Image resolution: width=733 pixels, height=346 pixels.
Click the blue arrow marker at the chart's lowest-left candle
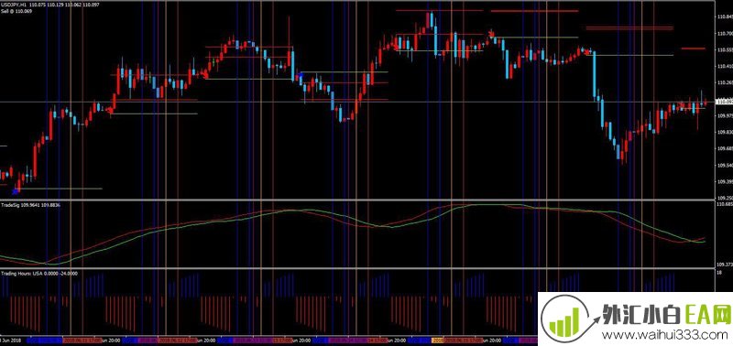(16, 190)
